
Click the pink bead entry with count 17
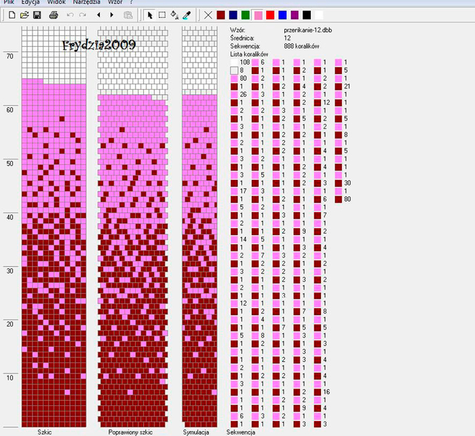click(x=240, y=191)
